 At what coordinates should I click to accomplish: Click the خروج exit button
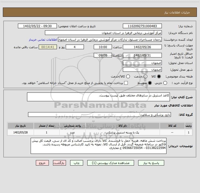(x=42, y=163)
